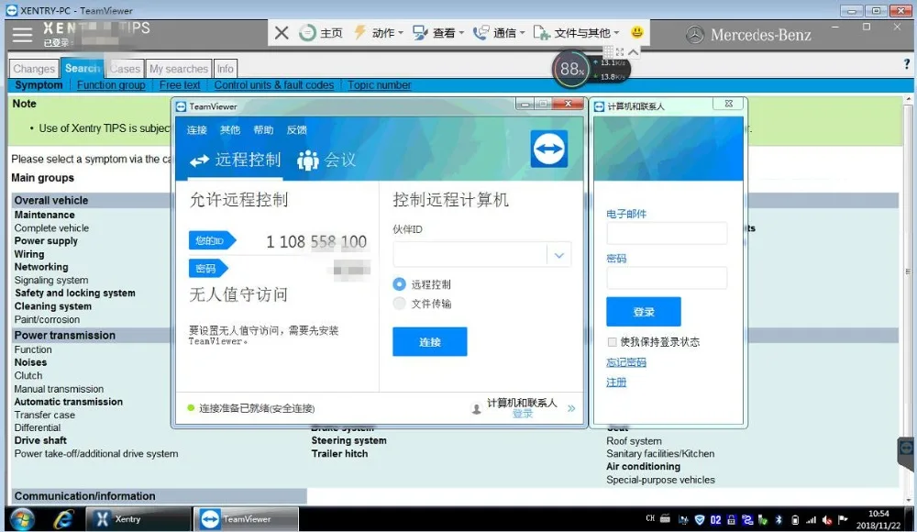Open the 反馈 feedback menu in TeamViewer
The width and height of the screenshot is (917, 532).
[x=296, y=130]
